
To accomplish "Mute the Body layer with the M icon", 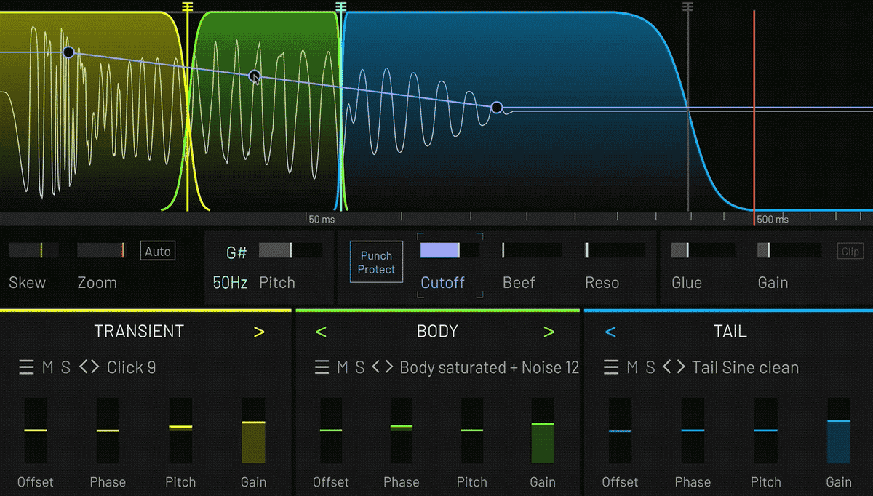I will click(343, 367).
